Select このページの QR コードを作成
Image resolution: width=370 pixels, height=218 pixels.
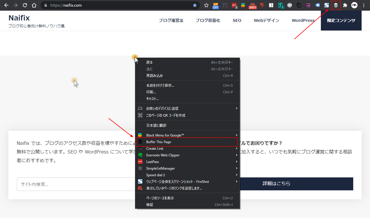[188, 115]
